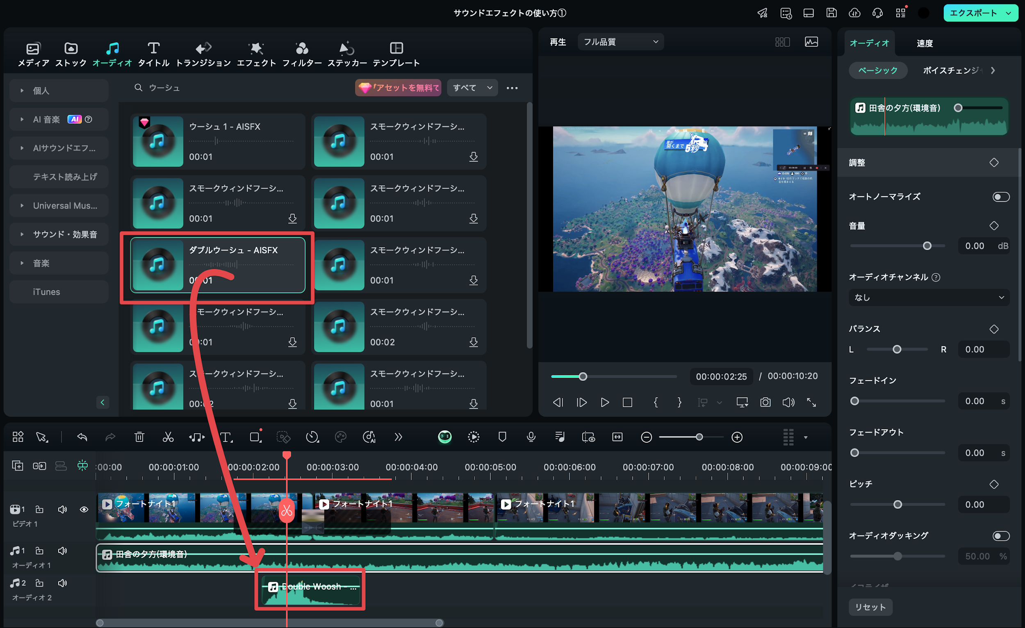Lock the オーディオ 2 track

tap(39, 583)
